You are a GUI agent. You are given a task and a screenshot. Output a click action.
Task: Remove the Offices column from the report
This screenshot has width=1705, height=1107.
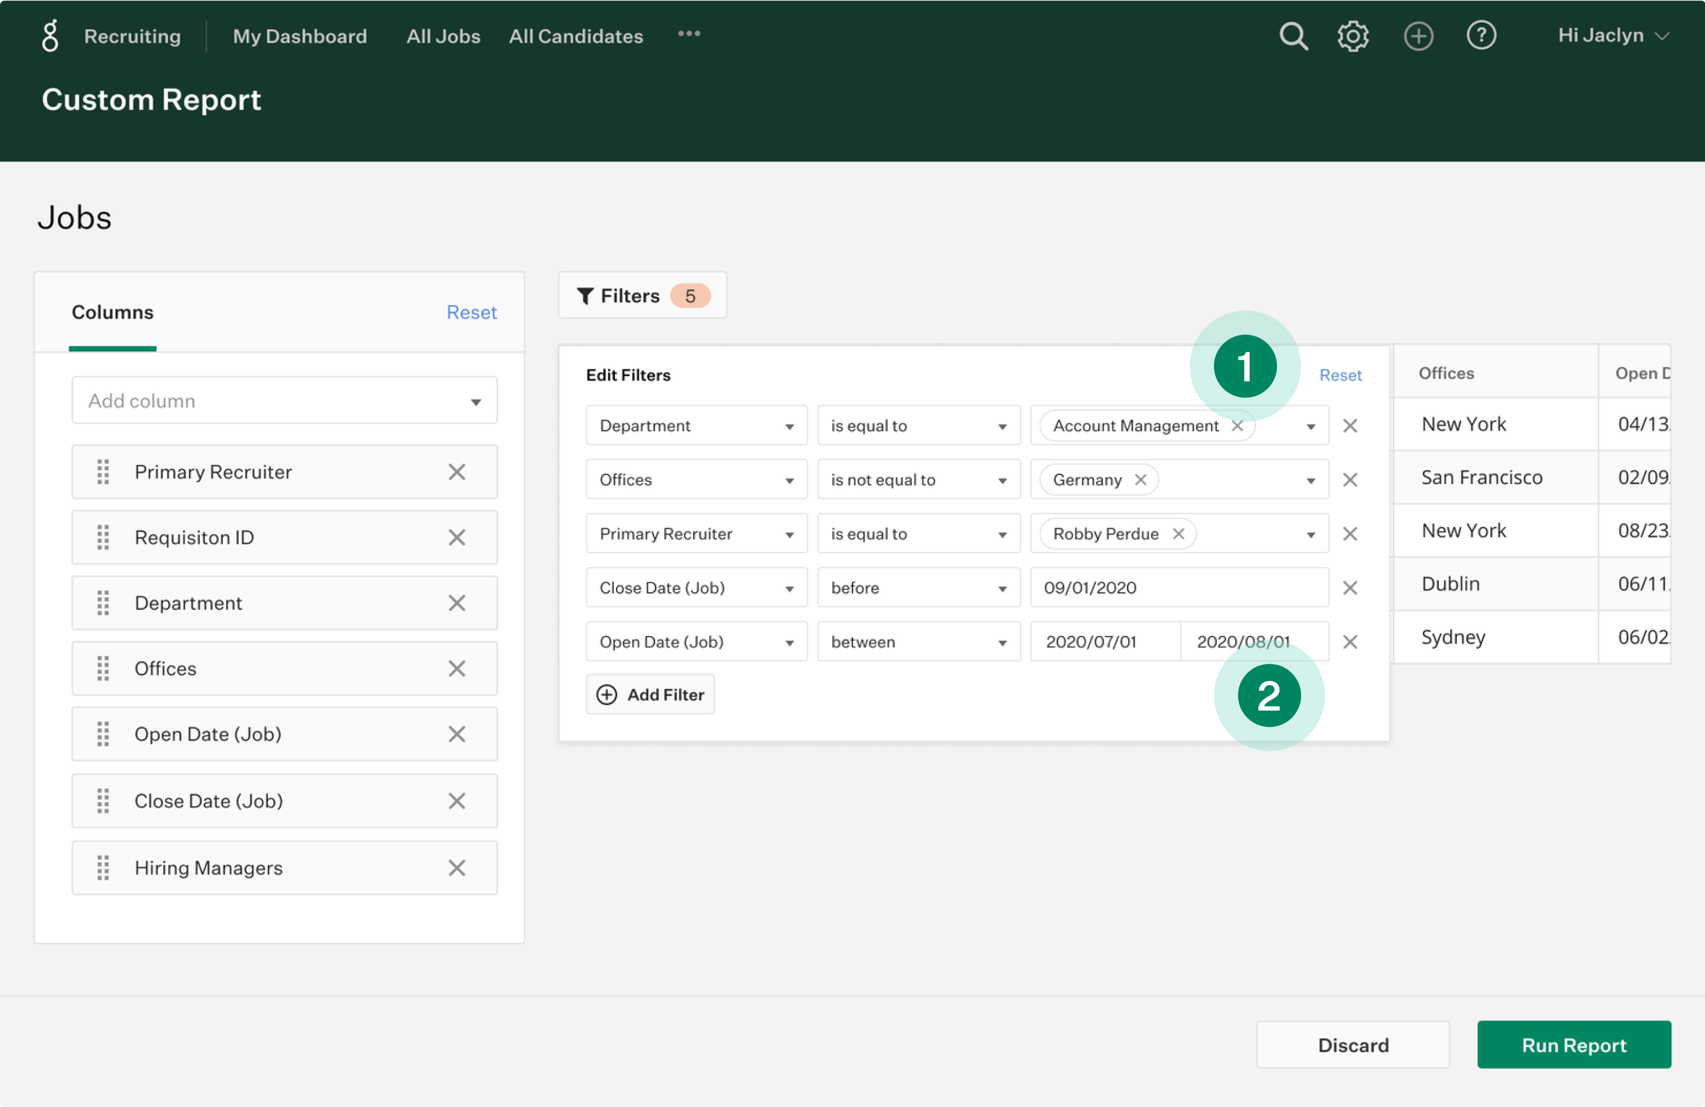(x=457, y=668)
